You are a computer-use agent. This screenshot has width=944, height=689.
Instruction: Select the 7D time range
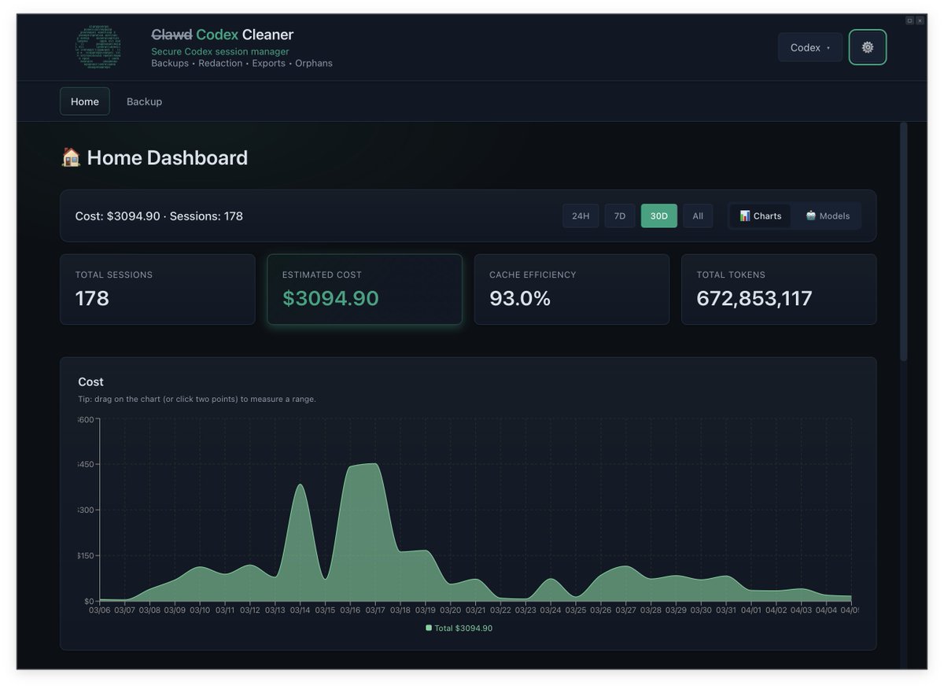coord(620,216)
